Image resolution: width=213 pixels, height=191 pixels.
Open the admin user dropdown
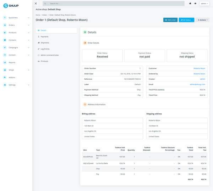point(204,4)
